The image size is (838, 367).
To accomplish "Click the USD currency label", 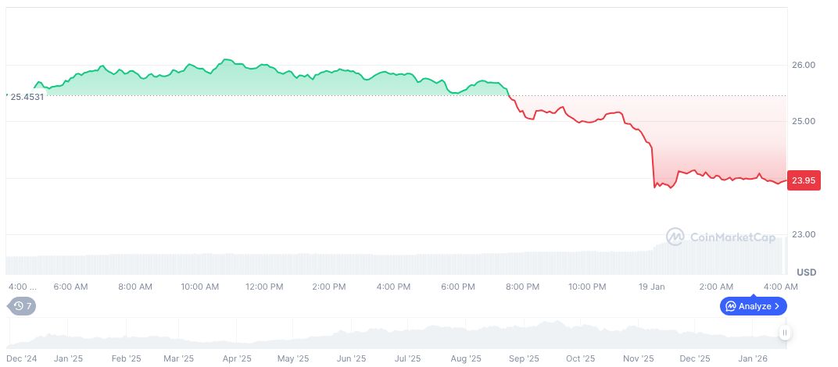I will click(807, 273).
